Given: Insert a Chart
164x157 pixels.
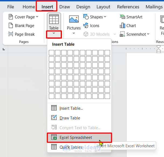Looking at the screenshot, I should tap(128, 26).
